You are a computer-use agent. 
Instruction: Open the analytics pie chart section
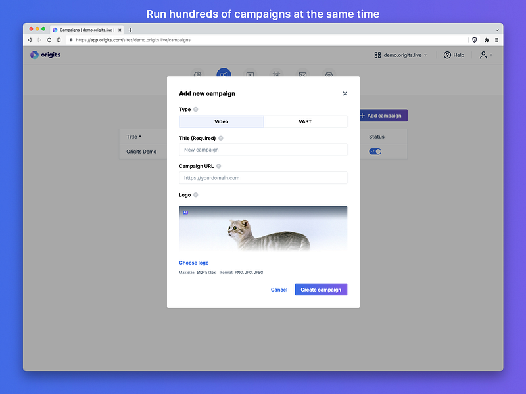pos(198,74)
